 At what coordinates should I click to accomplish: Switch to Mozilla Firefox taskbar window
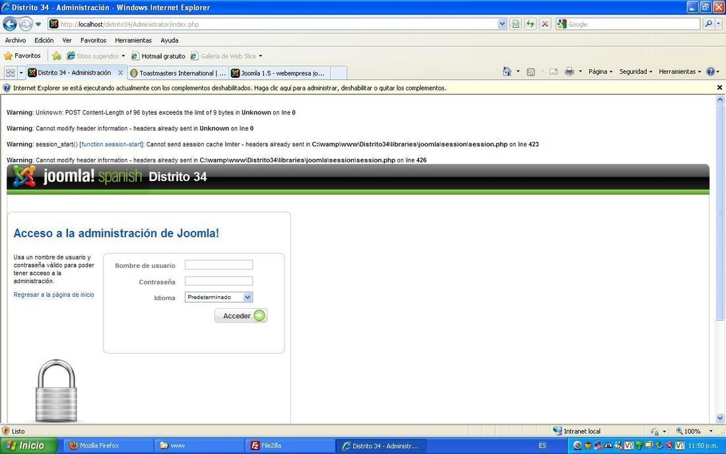[108, 445]
